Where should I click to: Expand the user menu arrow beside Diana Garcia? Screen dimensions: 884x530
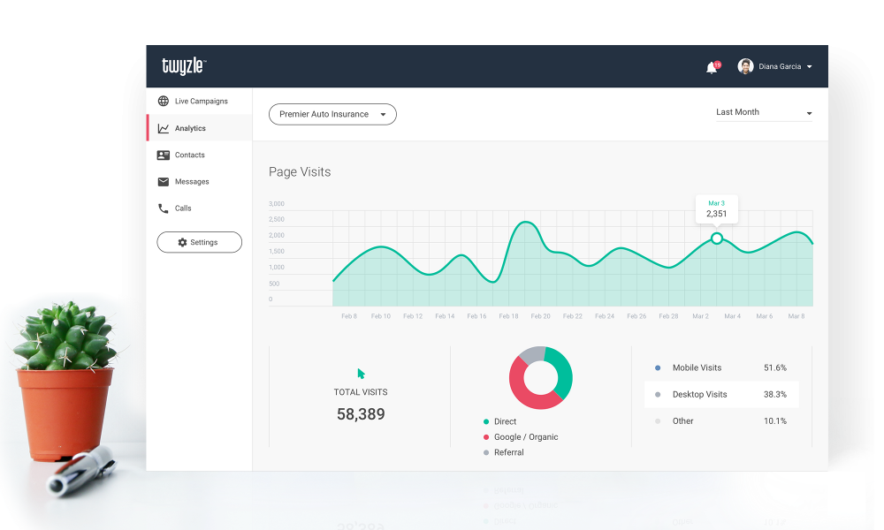pos(809,67)
